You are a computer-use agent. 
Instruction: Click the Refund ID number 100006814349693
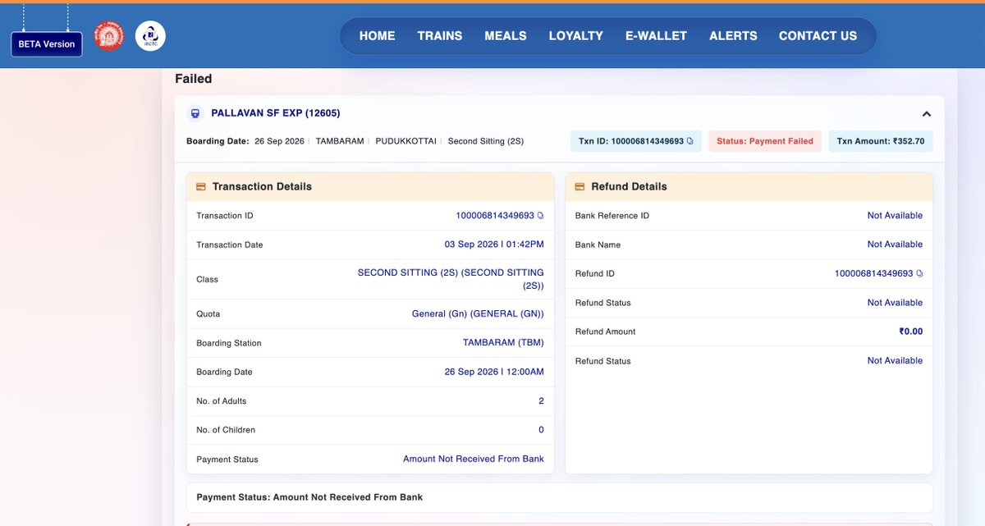[x=873, y=273]
